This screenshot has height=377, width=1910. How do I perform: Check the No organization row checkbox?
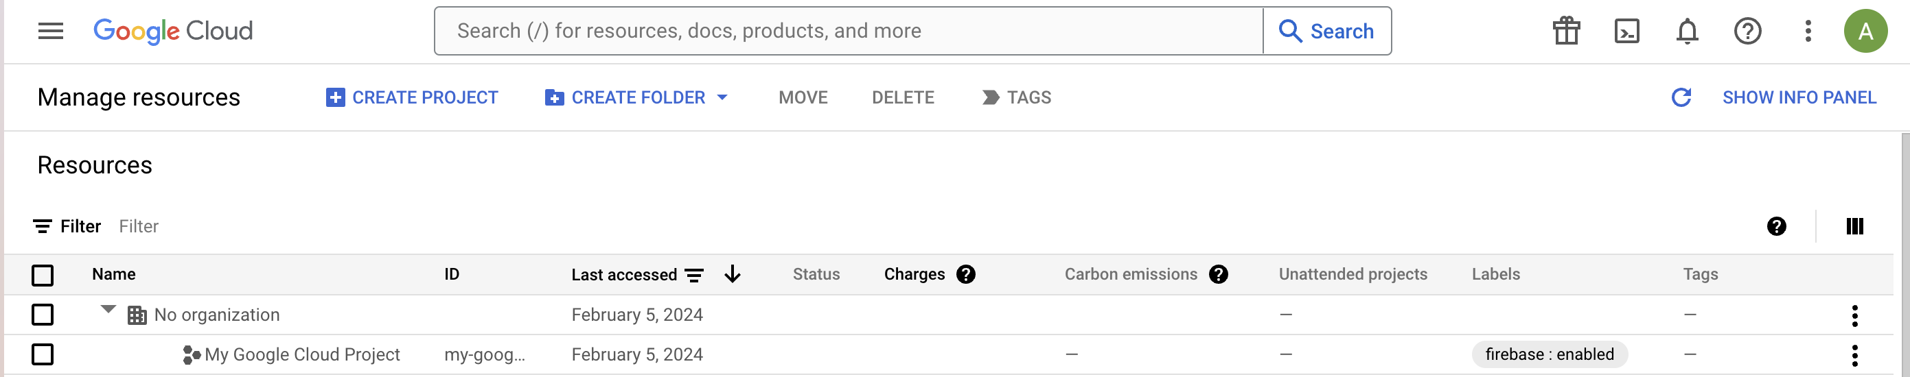click(43, 315)
